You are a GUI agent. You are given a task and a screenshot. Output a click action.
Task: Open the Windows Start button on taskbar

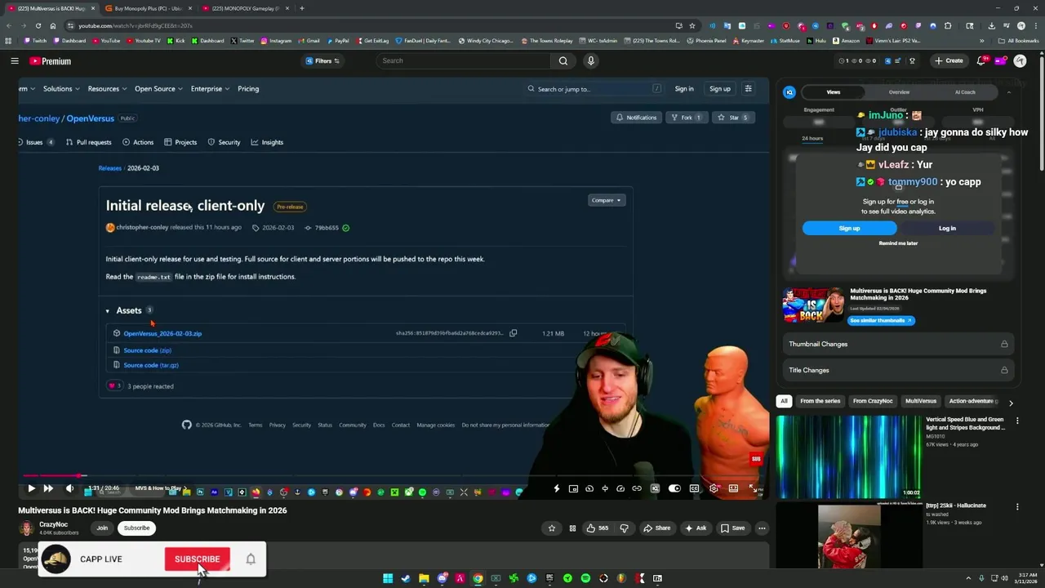[388, 578]
